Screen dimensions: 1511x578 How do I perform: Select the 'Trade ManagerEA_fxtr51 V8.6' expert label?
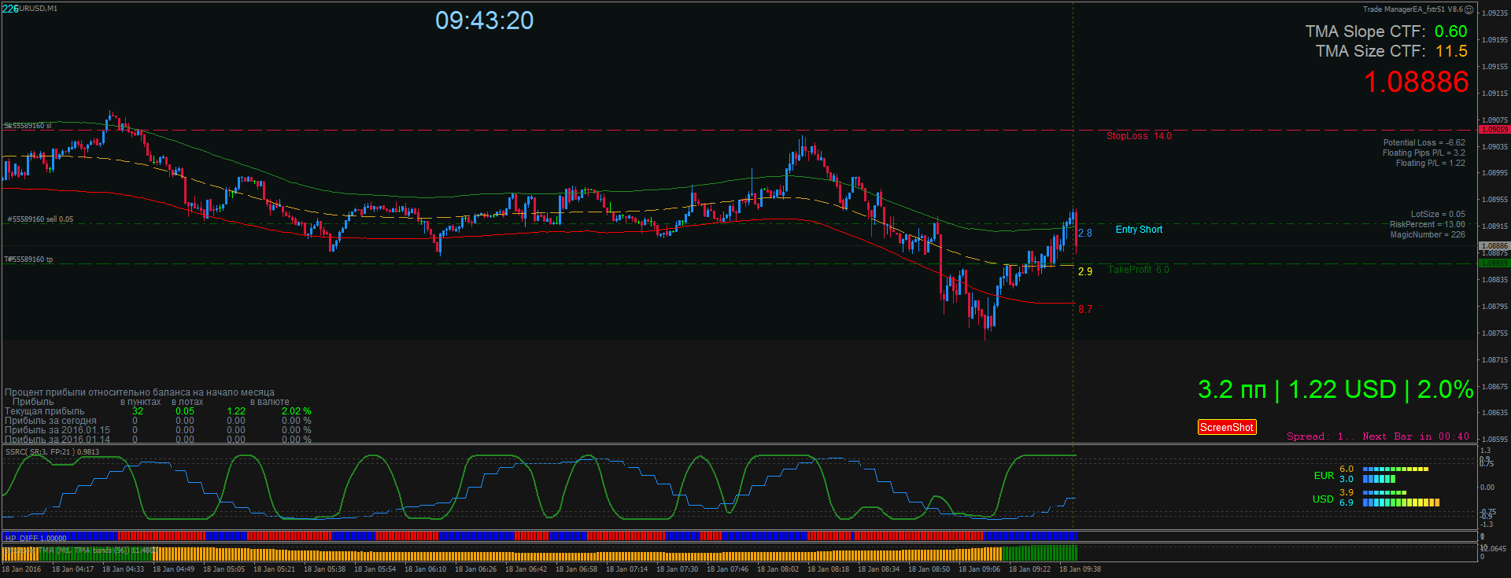pyautogui.click(x=1413, y=9)
